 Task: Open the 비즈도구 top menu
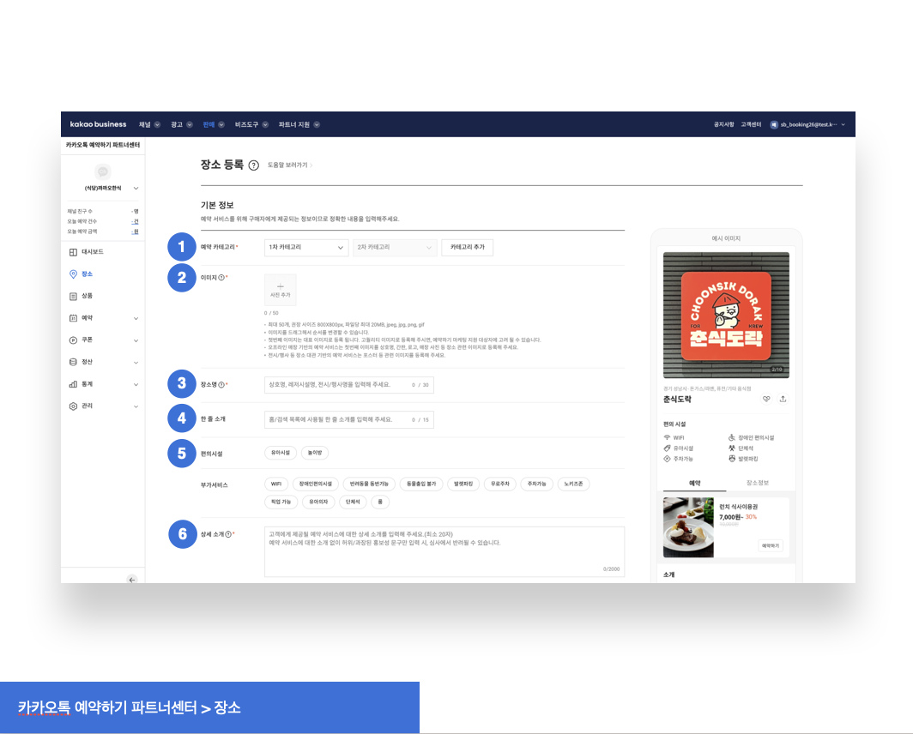click(x=251, y=124)
